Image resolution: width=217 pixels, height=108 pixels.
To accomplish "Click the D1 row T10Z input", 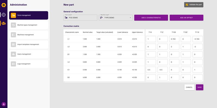I will (186, 55).
